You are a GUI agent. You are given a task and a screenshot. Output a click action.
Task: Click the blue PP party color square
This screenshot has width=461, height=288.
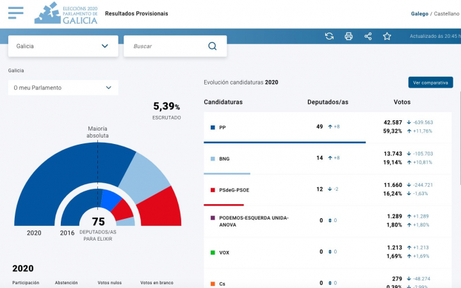(212, 127)
